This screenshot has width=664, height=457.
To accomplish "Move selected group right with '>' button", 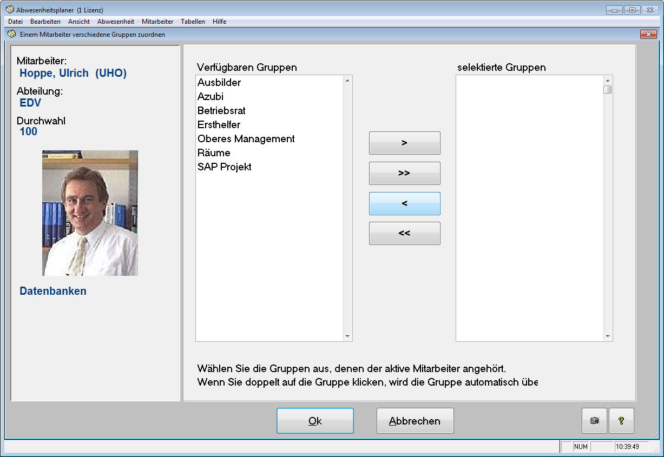I will coord(404,143).
